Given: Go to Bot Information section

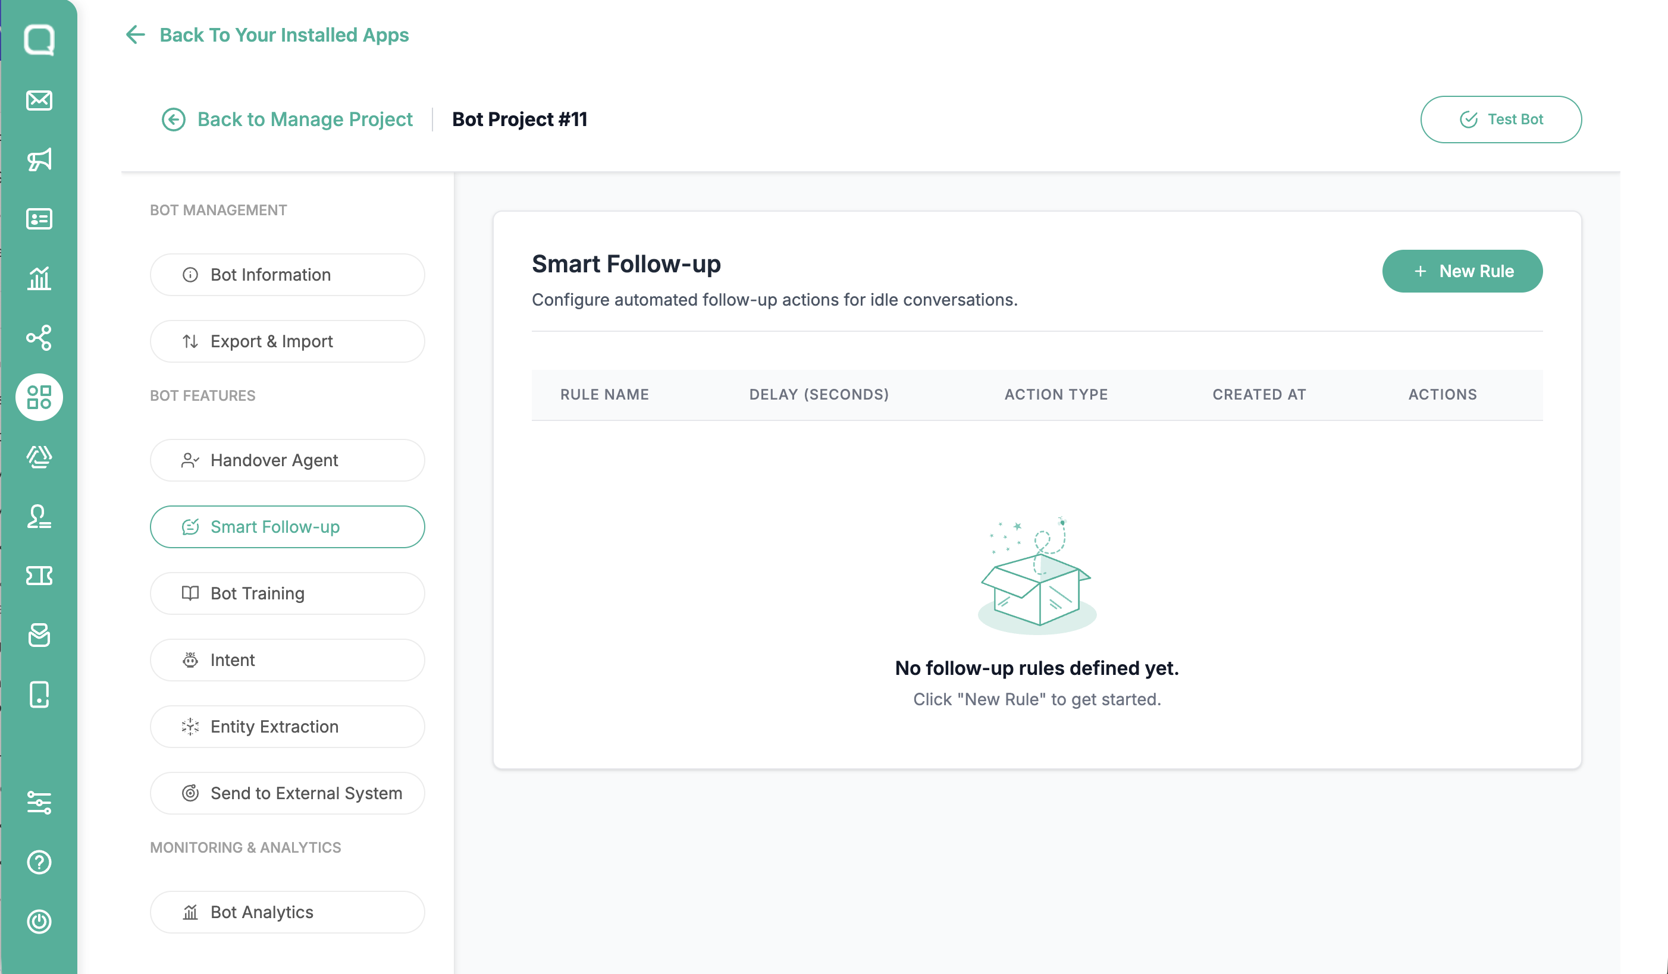Looking at the screenshot, I should 287,275.
